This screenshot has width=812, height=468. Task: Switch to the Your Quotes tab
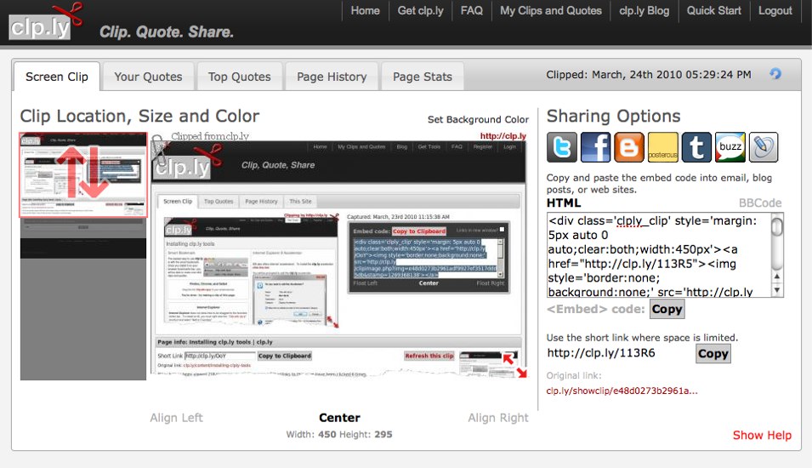[x=148, y=77]
